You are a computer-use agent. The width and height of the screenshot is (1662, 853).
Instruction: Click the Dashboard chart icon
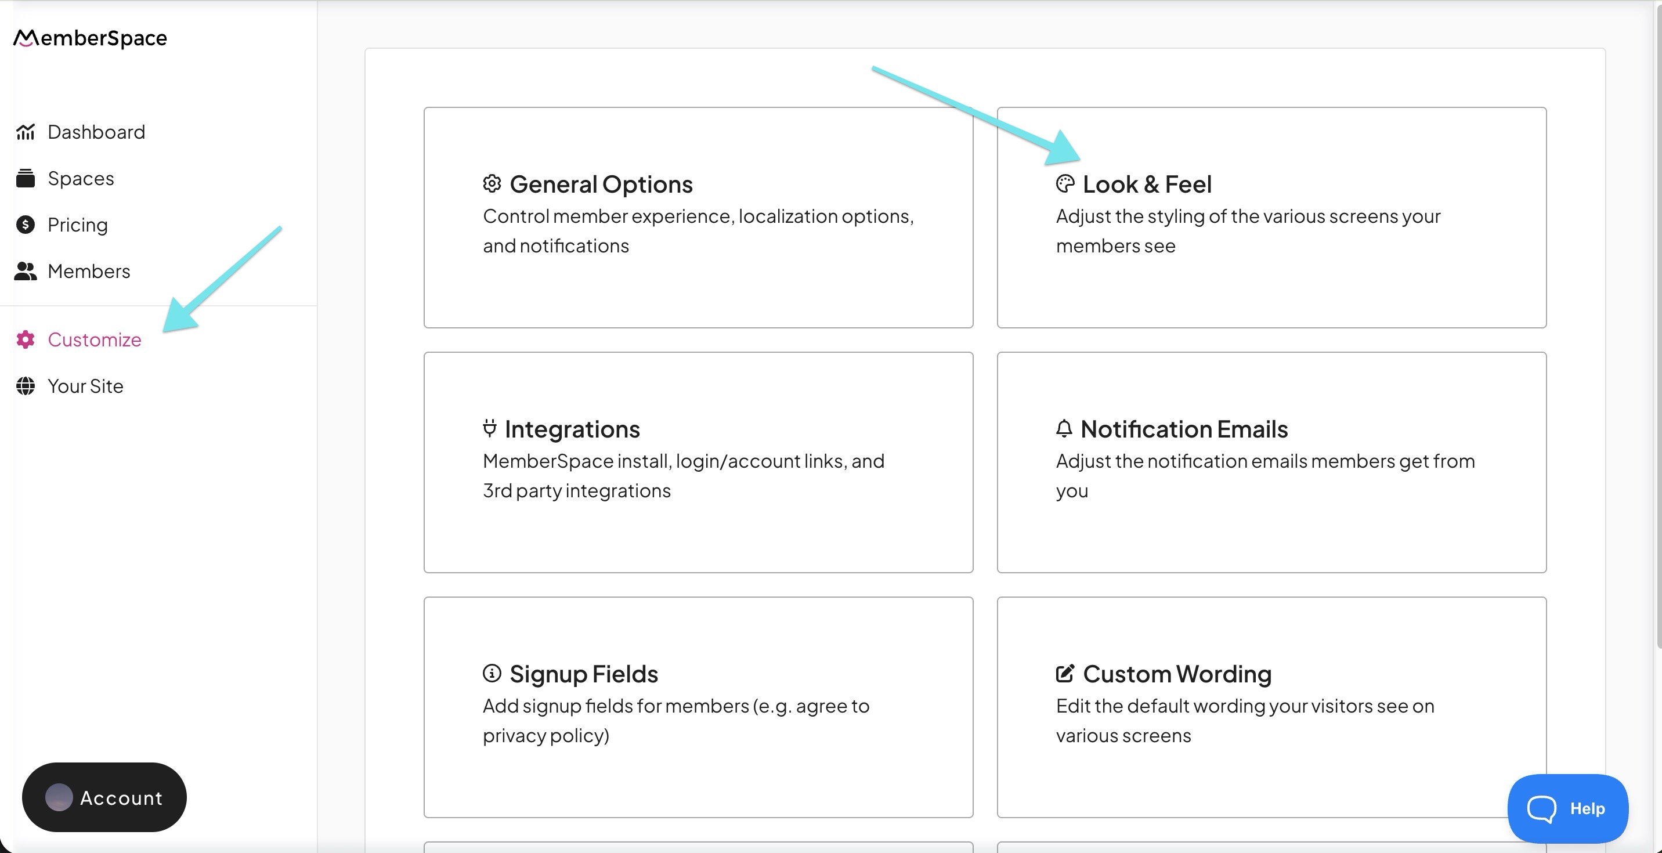[25, 132]
